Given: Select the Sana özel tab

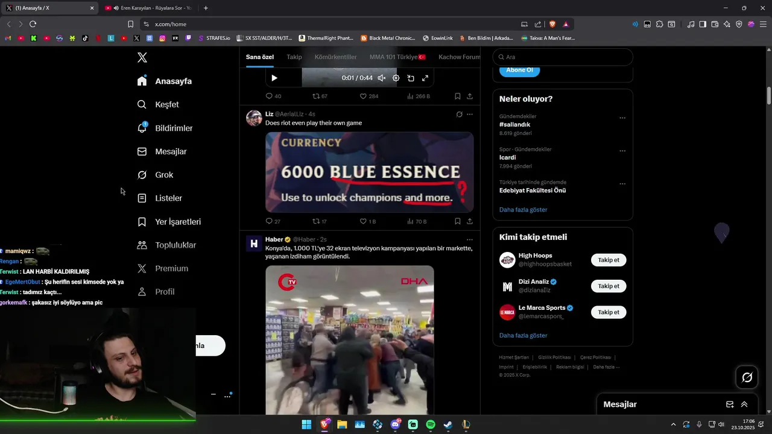Looking at the screenshot, I should tap(260, 57).
